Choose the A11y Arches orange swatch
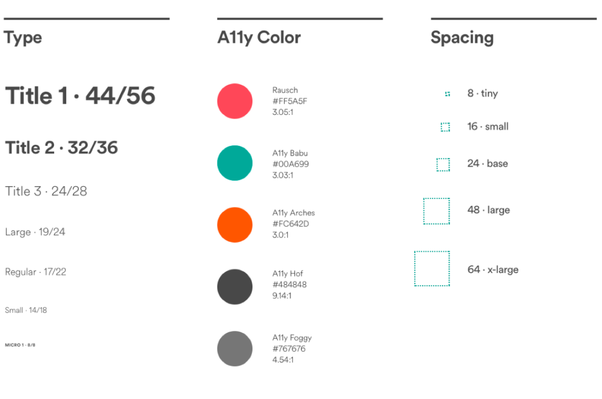This screenshot has height=399, width=602. pyautogui.click(x=235, y=225)
